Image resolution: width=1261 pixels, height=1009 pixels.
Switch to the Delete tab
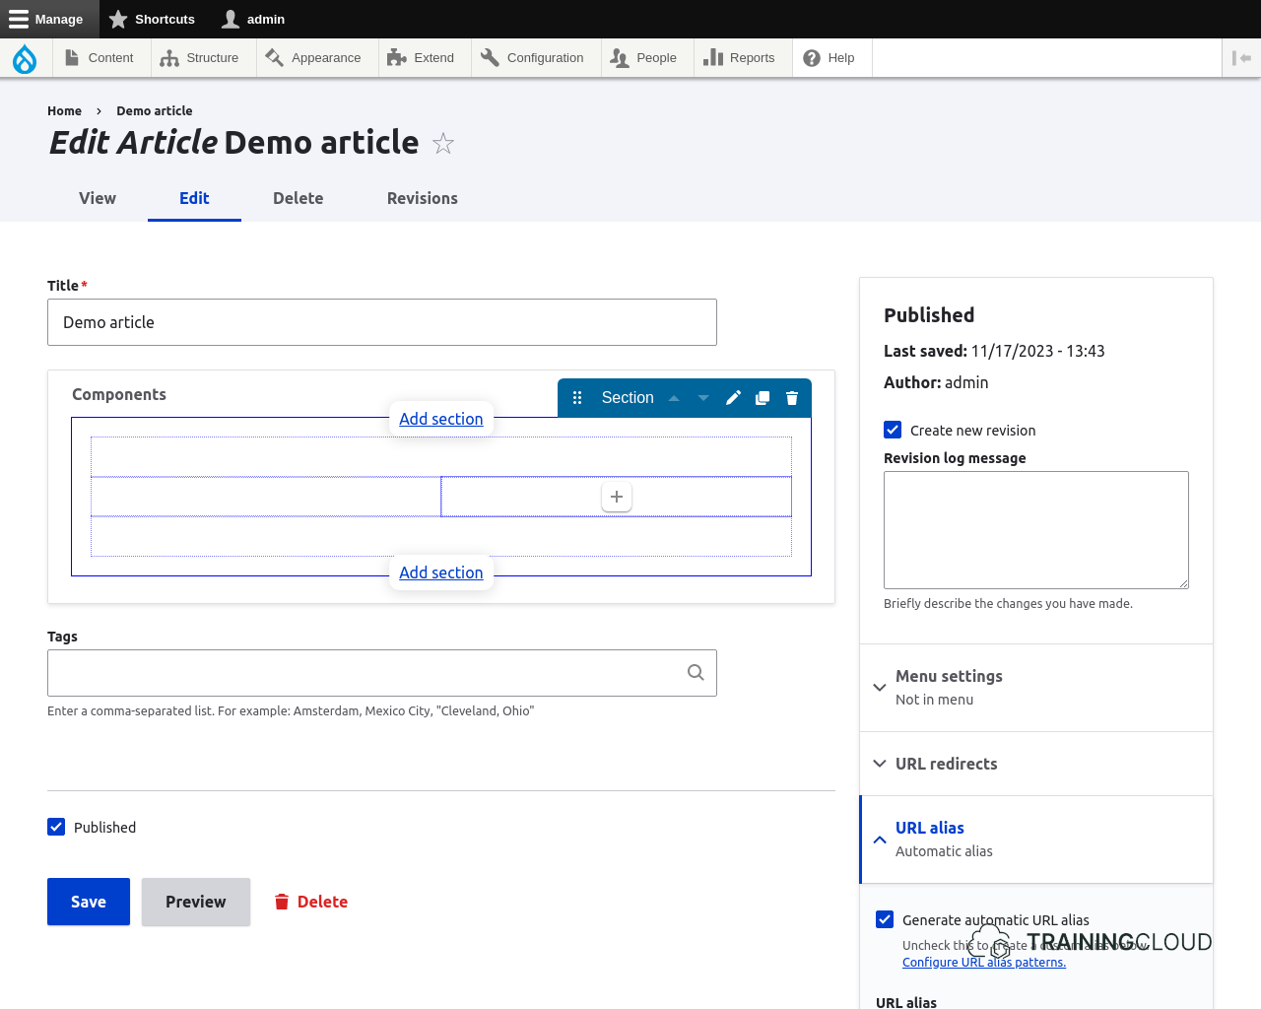(x=299, y=198)
